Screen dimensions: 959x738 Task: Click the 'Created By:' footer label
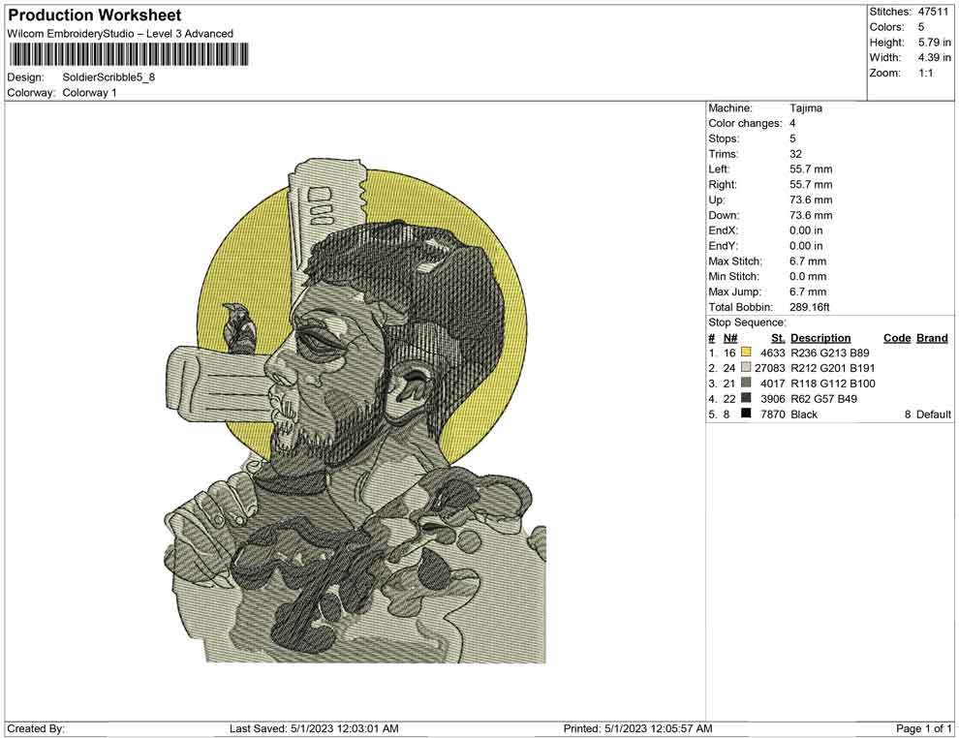36,728
